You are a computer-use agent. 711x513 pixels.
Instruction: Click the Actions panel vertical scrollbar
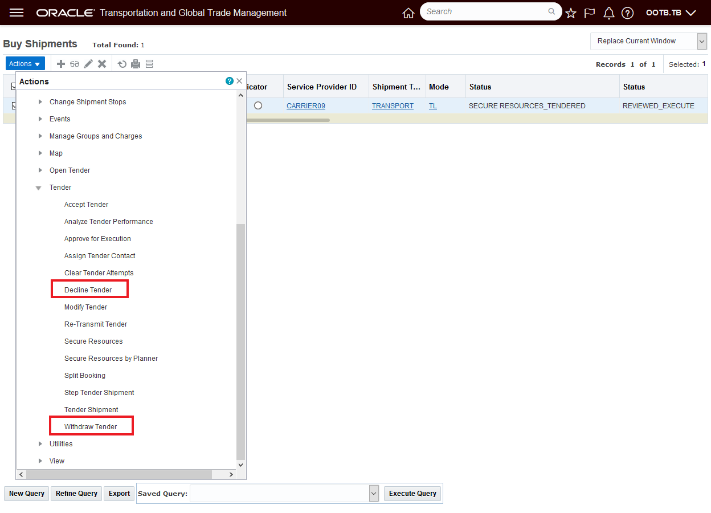pyautogui.click(x=240, y=341)
